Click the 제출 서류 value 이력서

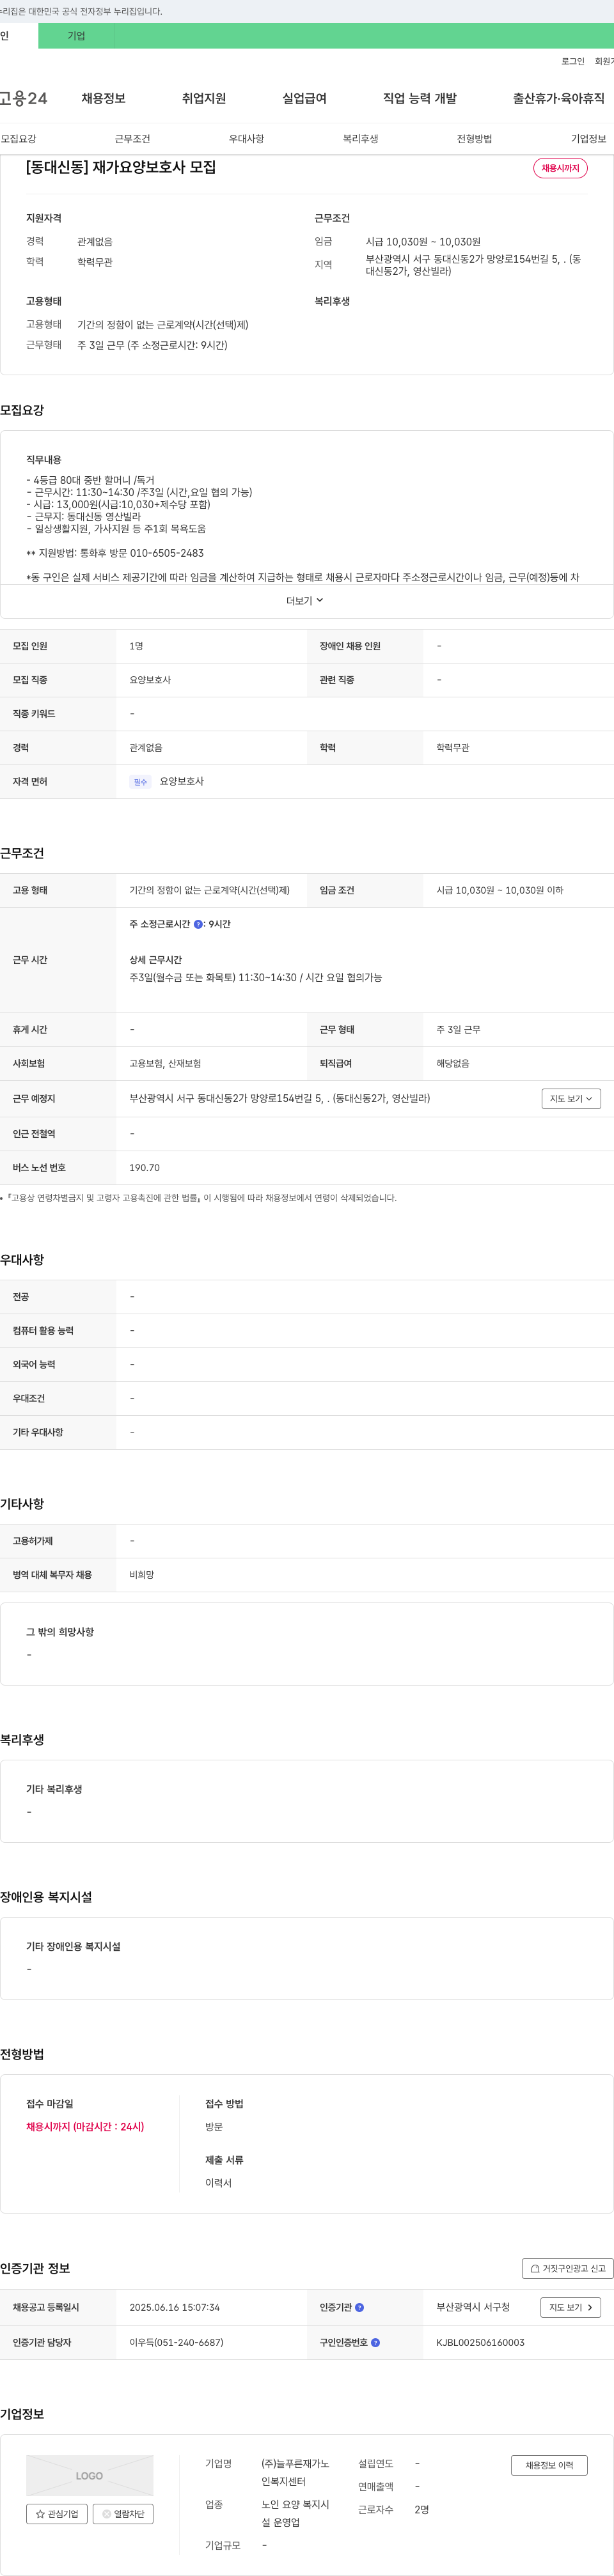218,2183
